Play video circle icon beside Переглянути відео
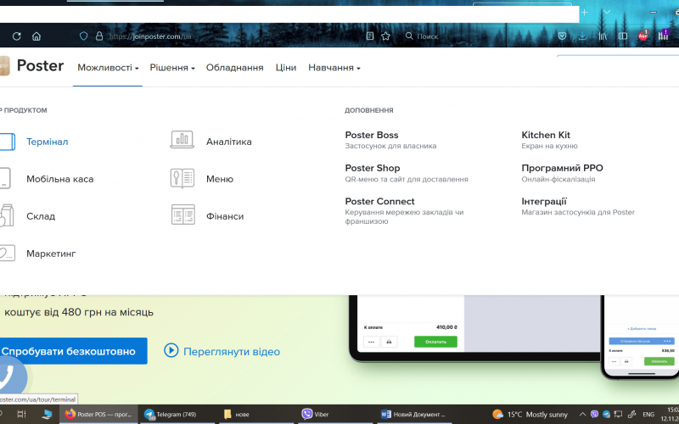The image size is (679, 424). tap(171, 350)
